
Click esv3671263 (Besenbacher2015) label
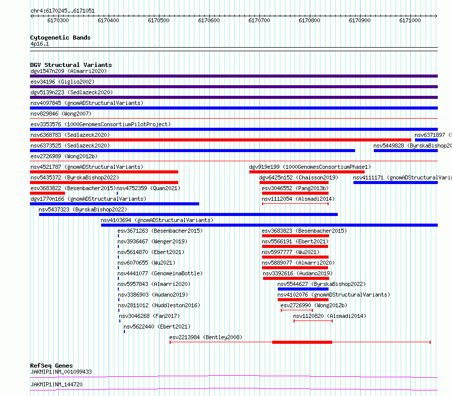click(160, 231)
